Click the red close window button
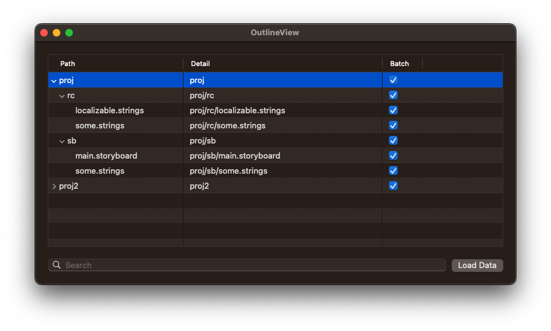551x331 pixels. click(x=44, y=33)
